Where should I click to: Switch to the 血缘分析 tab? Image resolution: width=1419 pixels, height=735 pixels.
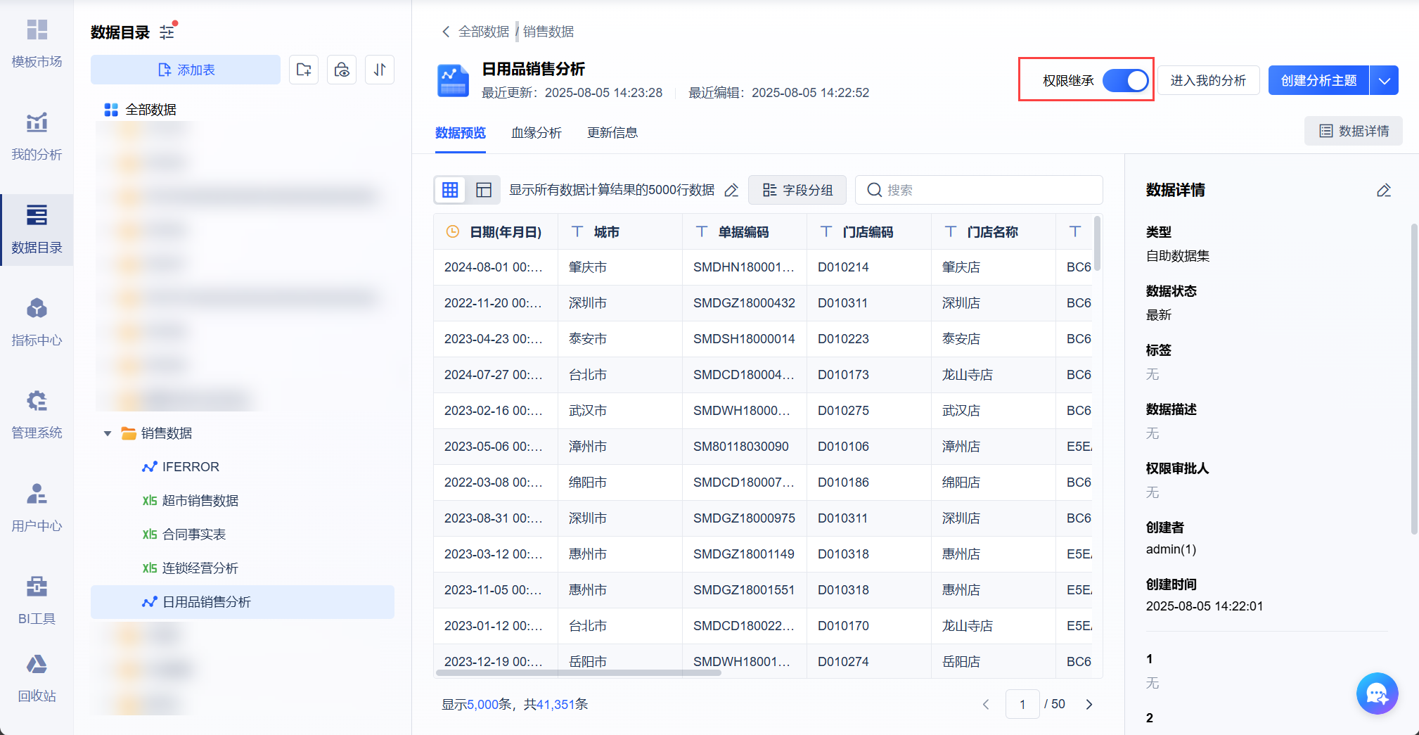click(x=536, y=133)
